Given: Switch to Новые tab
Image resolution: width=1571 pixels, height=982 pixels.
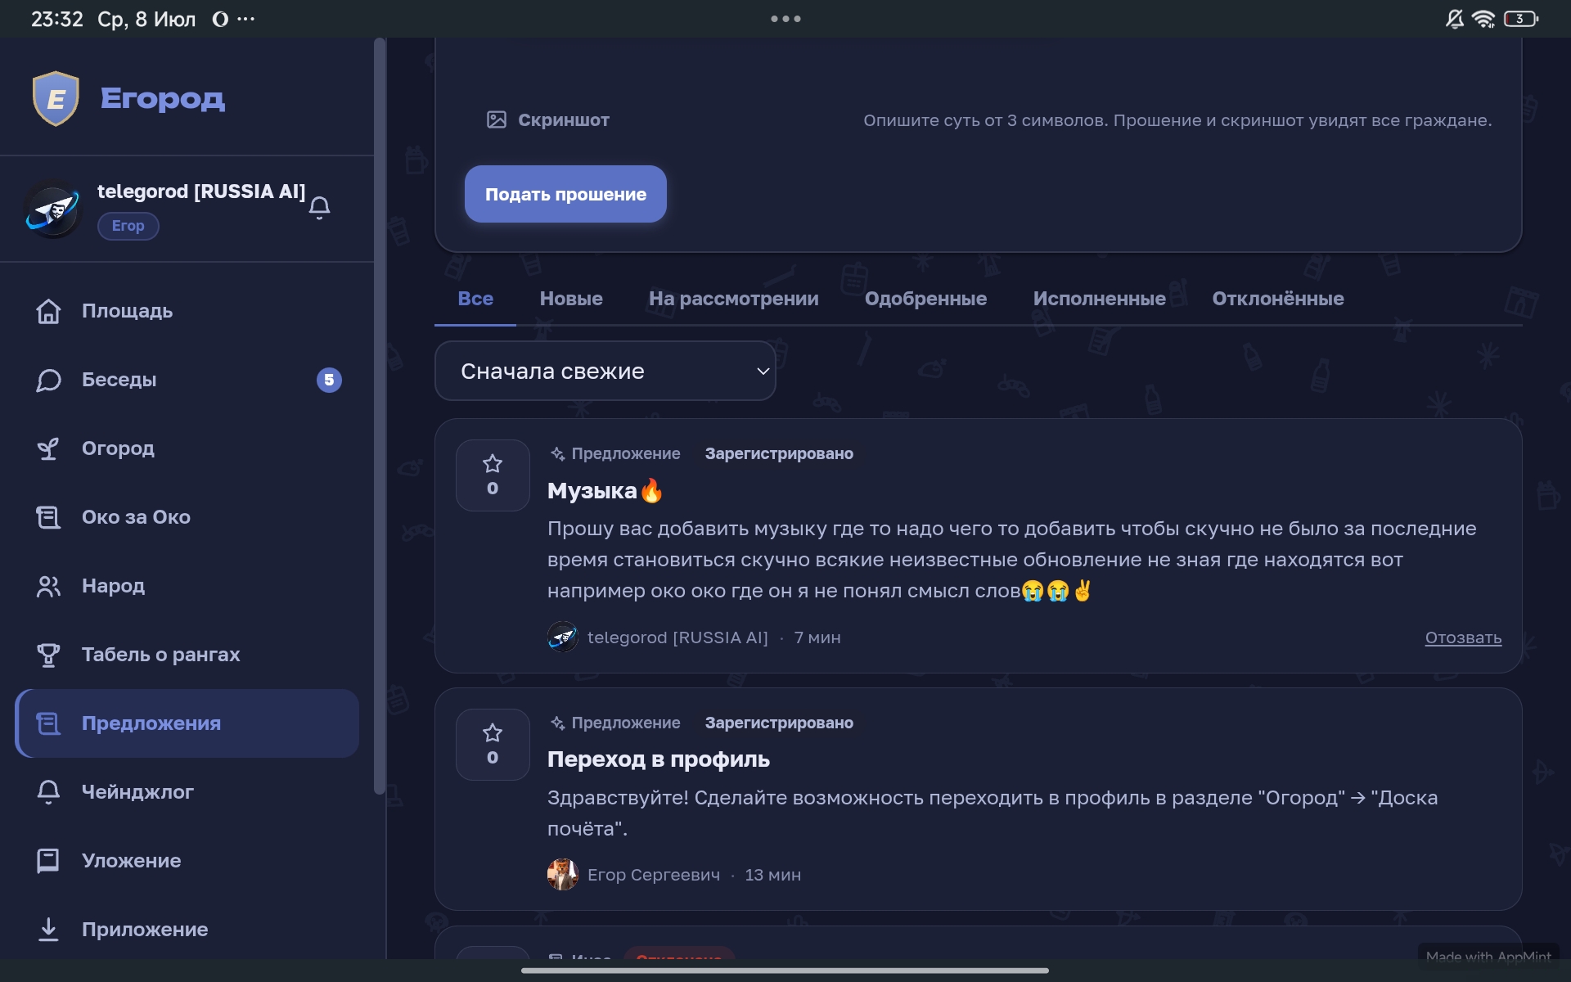Looking at the screenshot, I should click(571, 299).
